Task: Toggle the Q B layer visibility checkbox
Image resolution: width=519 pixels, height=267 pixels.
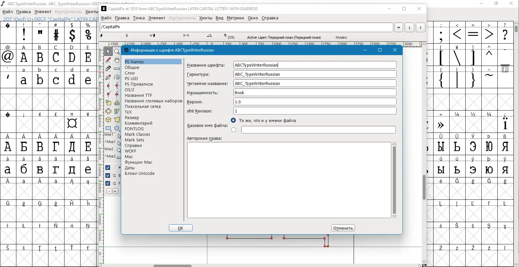Action: [108, 175]
